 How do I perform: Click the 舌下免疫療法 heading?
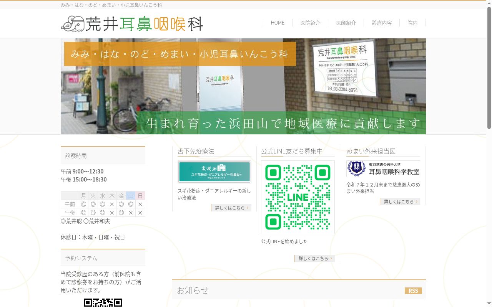pos(196,151)
